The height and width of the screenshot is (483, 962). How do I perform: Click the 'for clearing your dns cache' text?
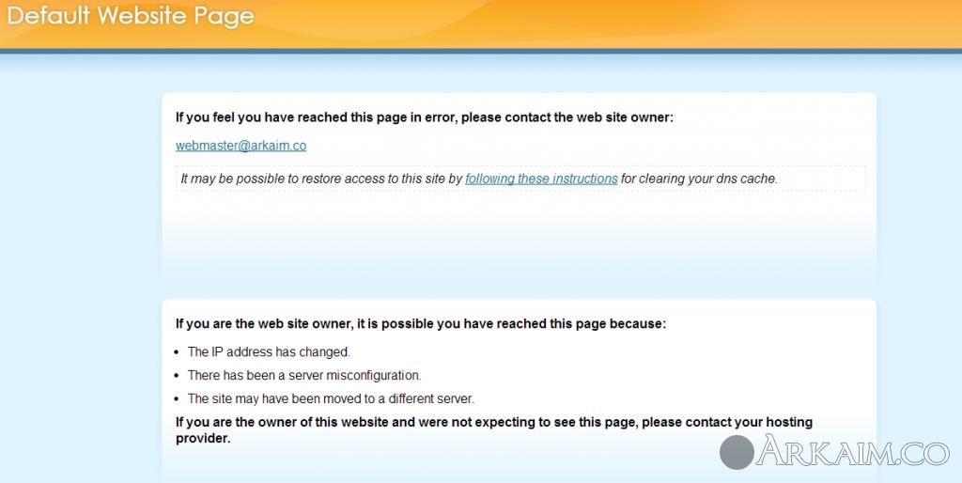[x=699, y=179]
